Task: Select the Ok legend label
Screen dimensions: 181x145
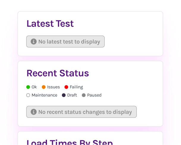Action: click(34, 87)
